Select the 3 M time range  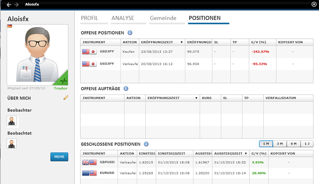coord(280,144)
